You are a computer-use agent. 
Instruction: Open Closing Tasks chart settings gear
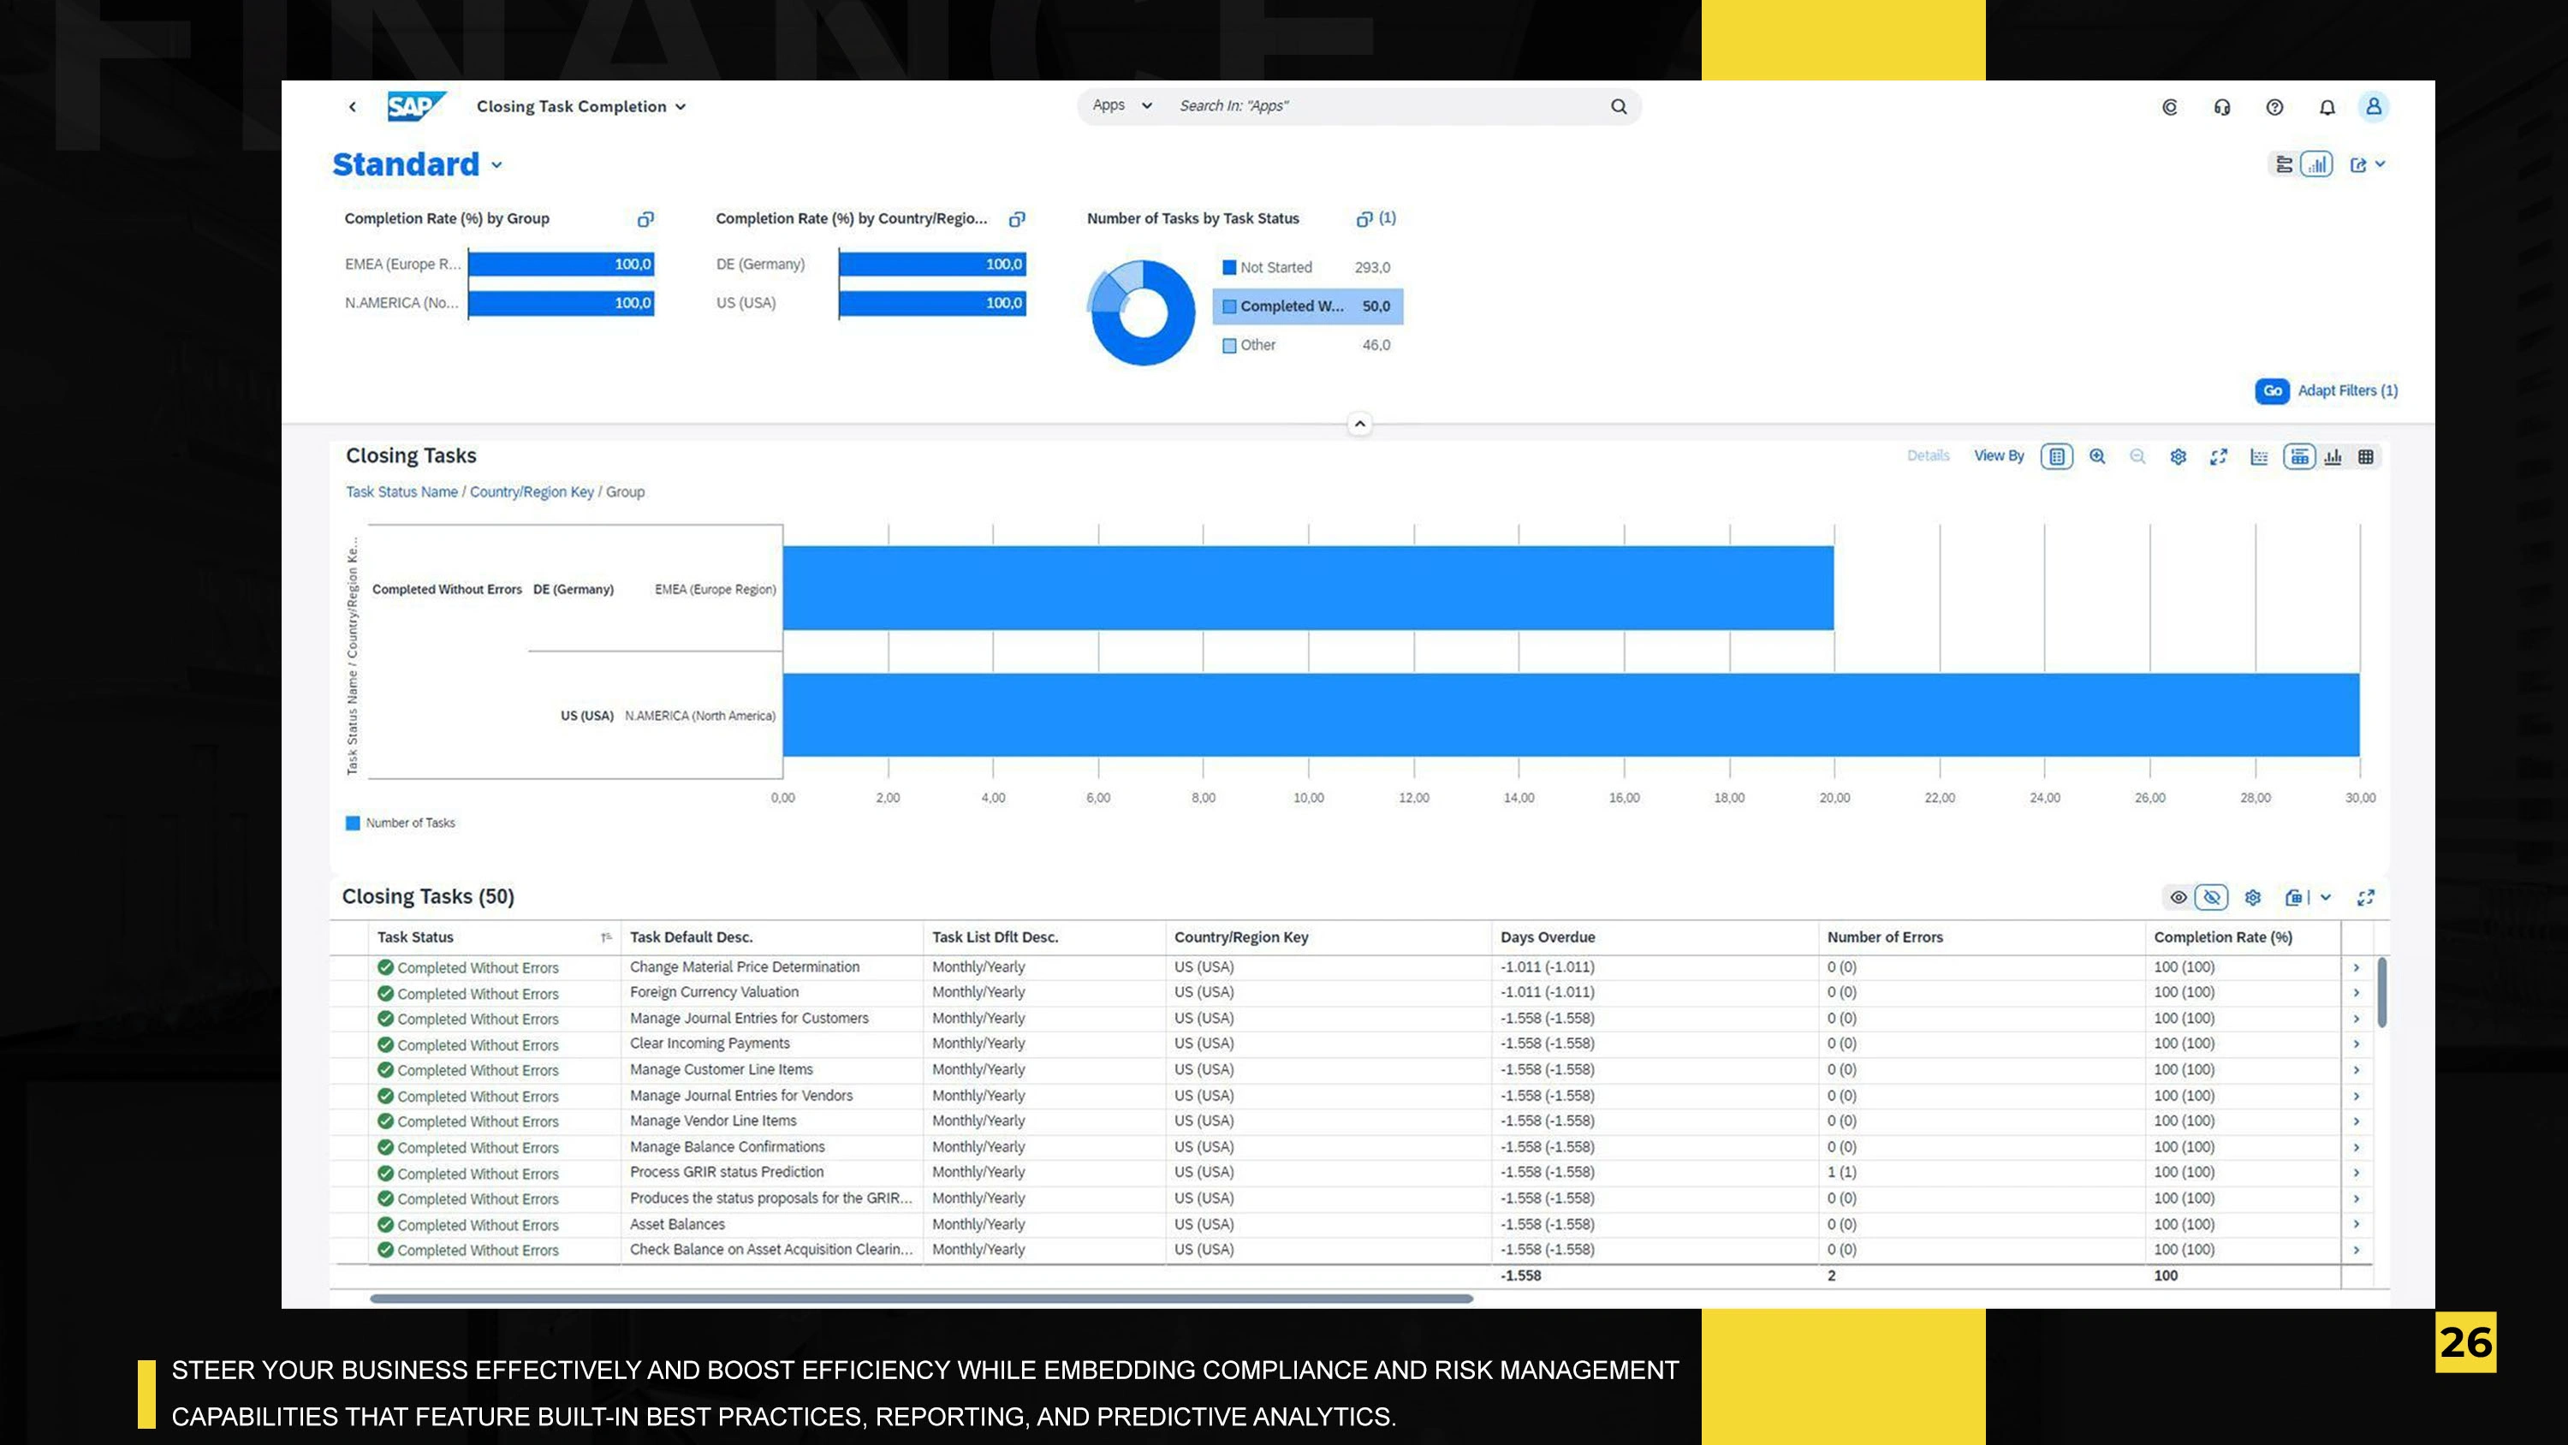[x=2179, y=457]
